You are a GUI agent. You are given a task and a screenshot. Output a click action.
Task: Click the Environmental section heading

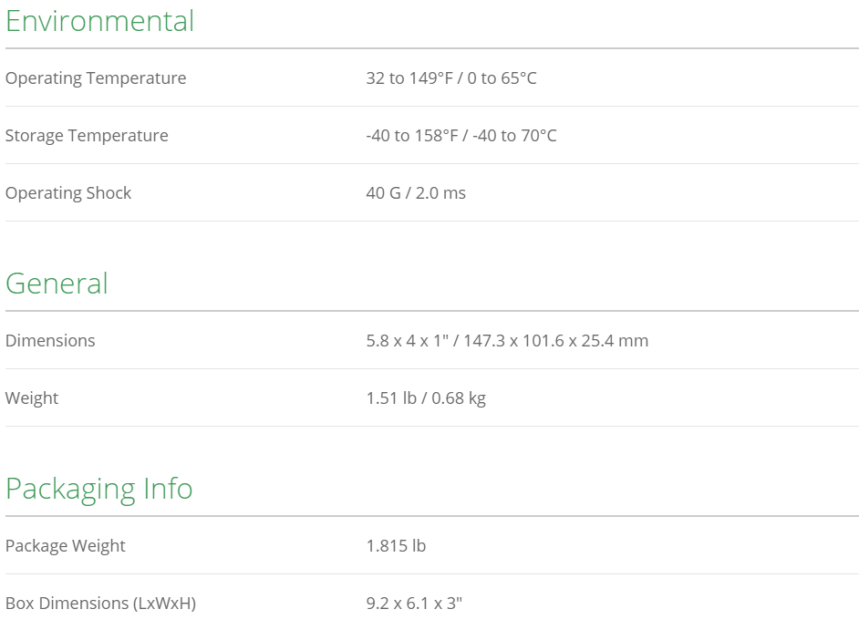99,21
